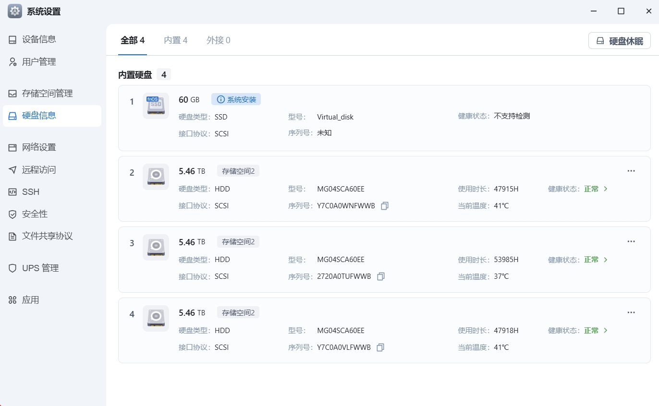Click the 系统设置 gear app icon
This screenshot has height=406, width=659.
click(x=15, y=11)
